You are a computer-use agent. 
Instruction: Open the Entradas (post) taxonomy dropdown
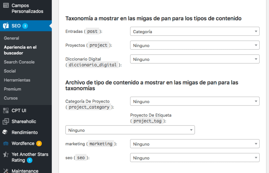(194, 31)
